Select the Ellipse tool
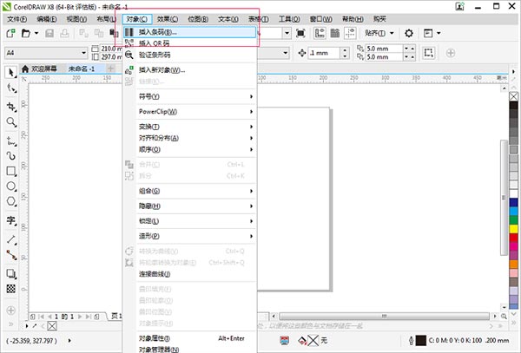Viewport: 521px width, 353px height. click(11, 186)
